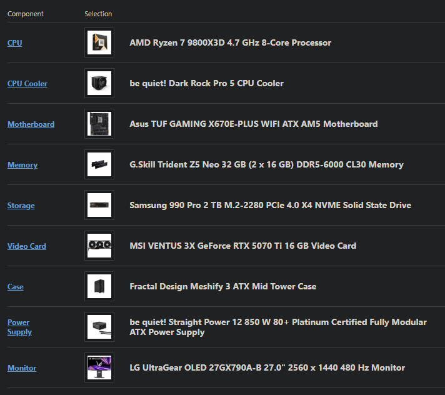Screen dimensions: 445x395
Task: Click the G.Skill Trident memory thumbnail
Action: click(x=99, y=164)
